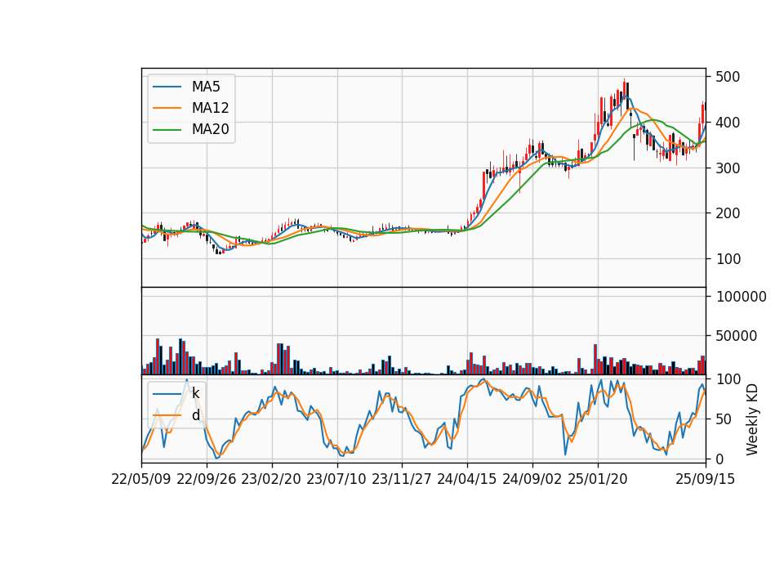
Task: Click the orange MA12 legend line sample
Action: [167, 108]
